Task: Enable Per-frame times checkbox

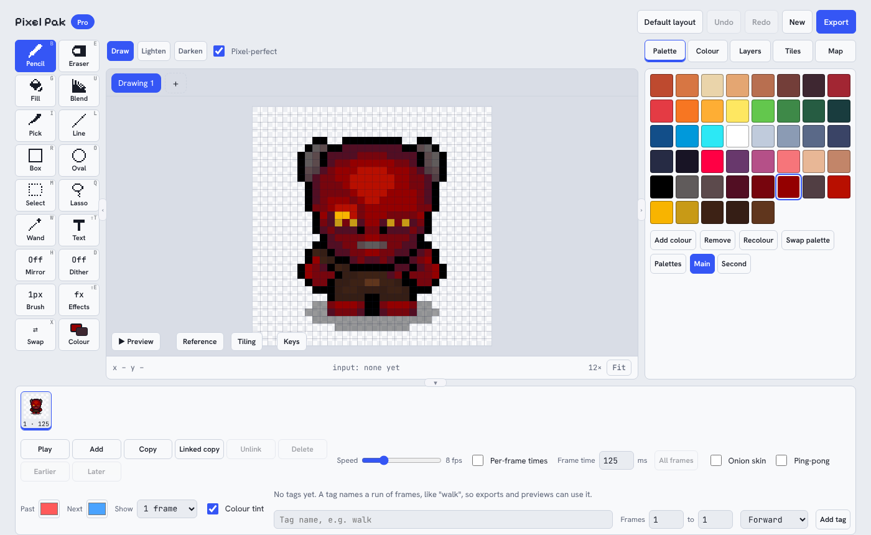Action: tap(478, 460)
